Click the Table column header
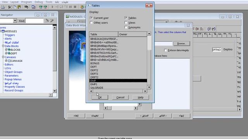 click(104, 34)
